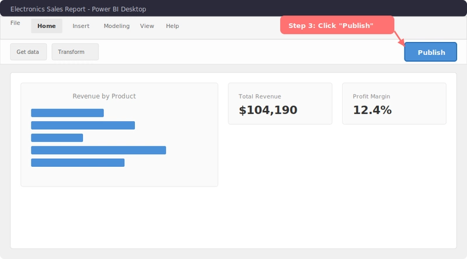467x259 pixels.
Task: Click the shortest third bar in chart
Action: [57, 138]
